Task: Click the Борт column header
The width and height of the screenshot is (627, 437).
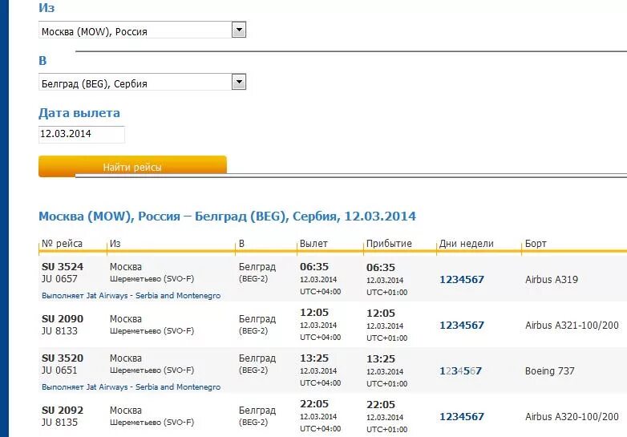Action: click(536, 244)
